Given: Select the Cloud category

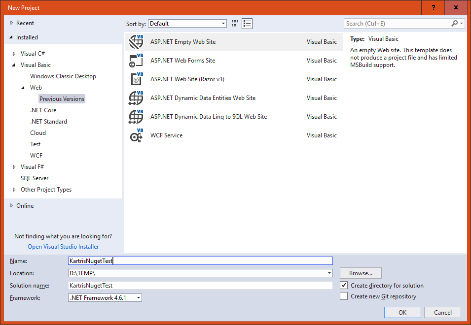Looking at the screenshot, I should click(38, 133).
